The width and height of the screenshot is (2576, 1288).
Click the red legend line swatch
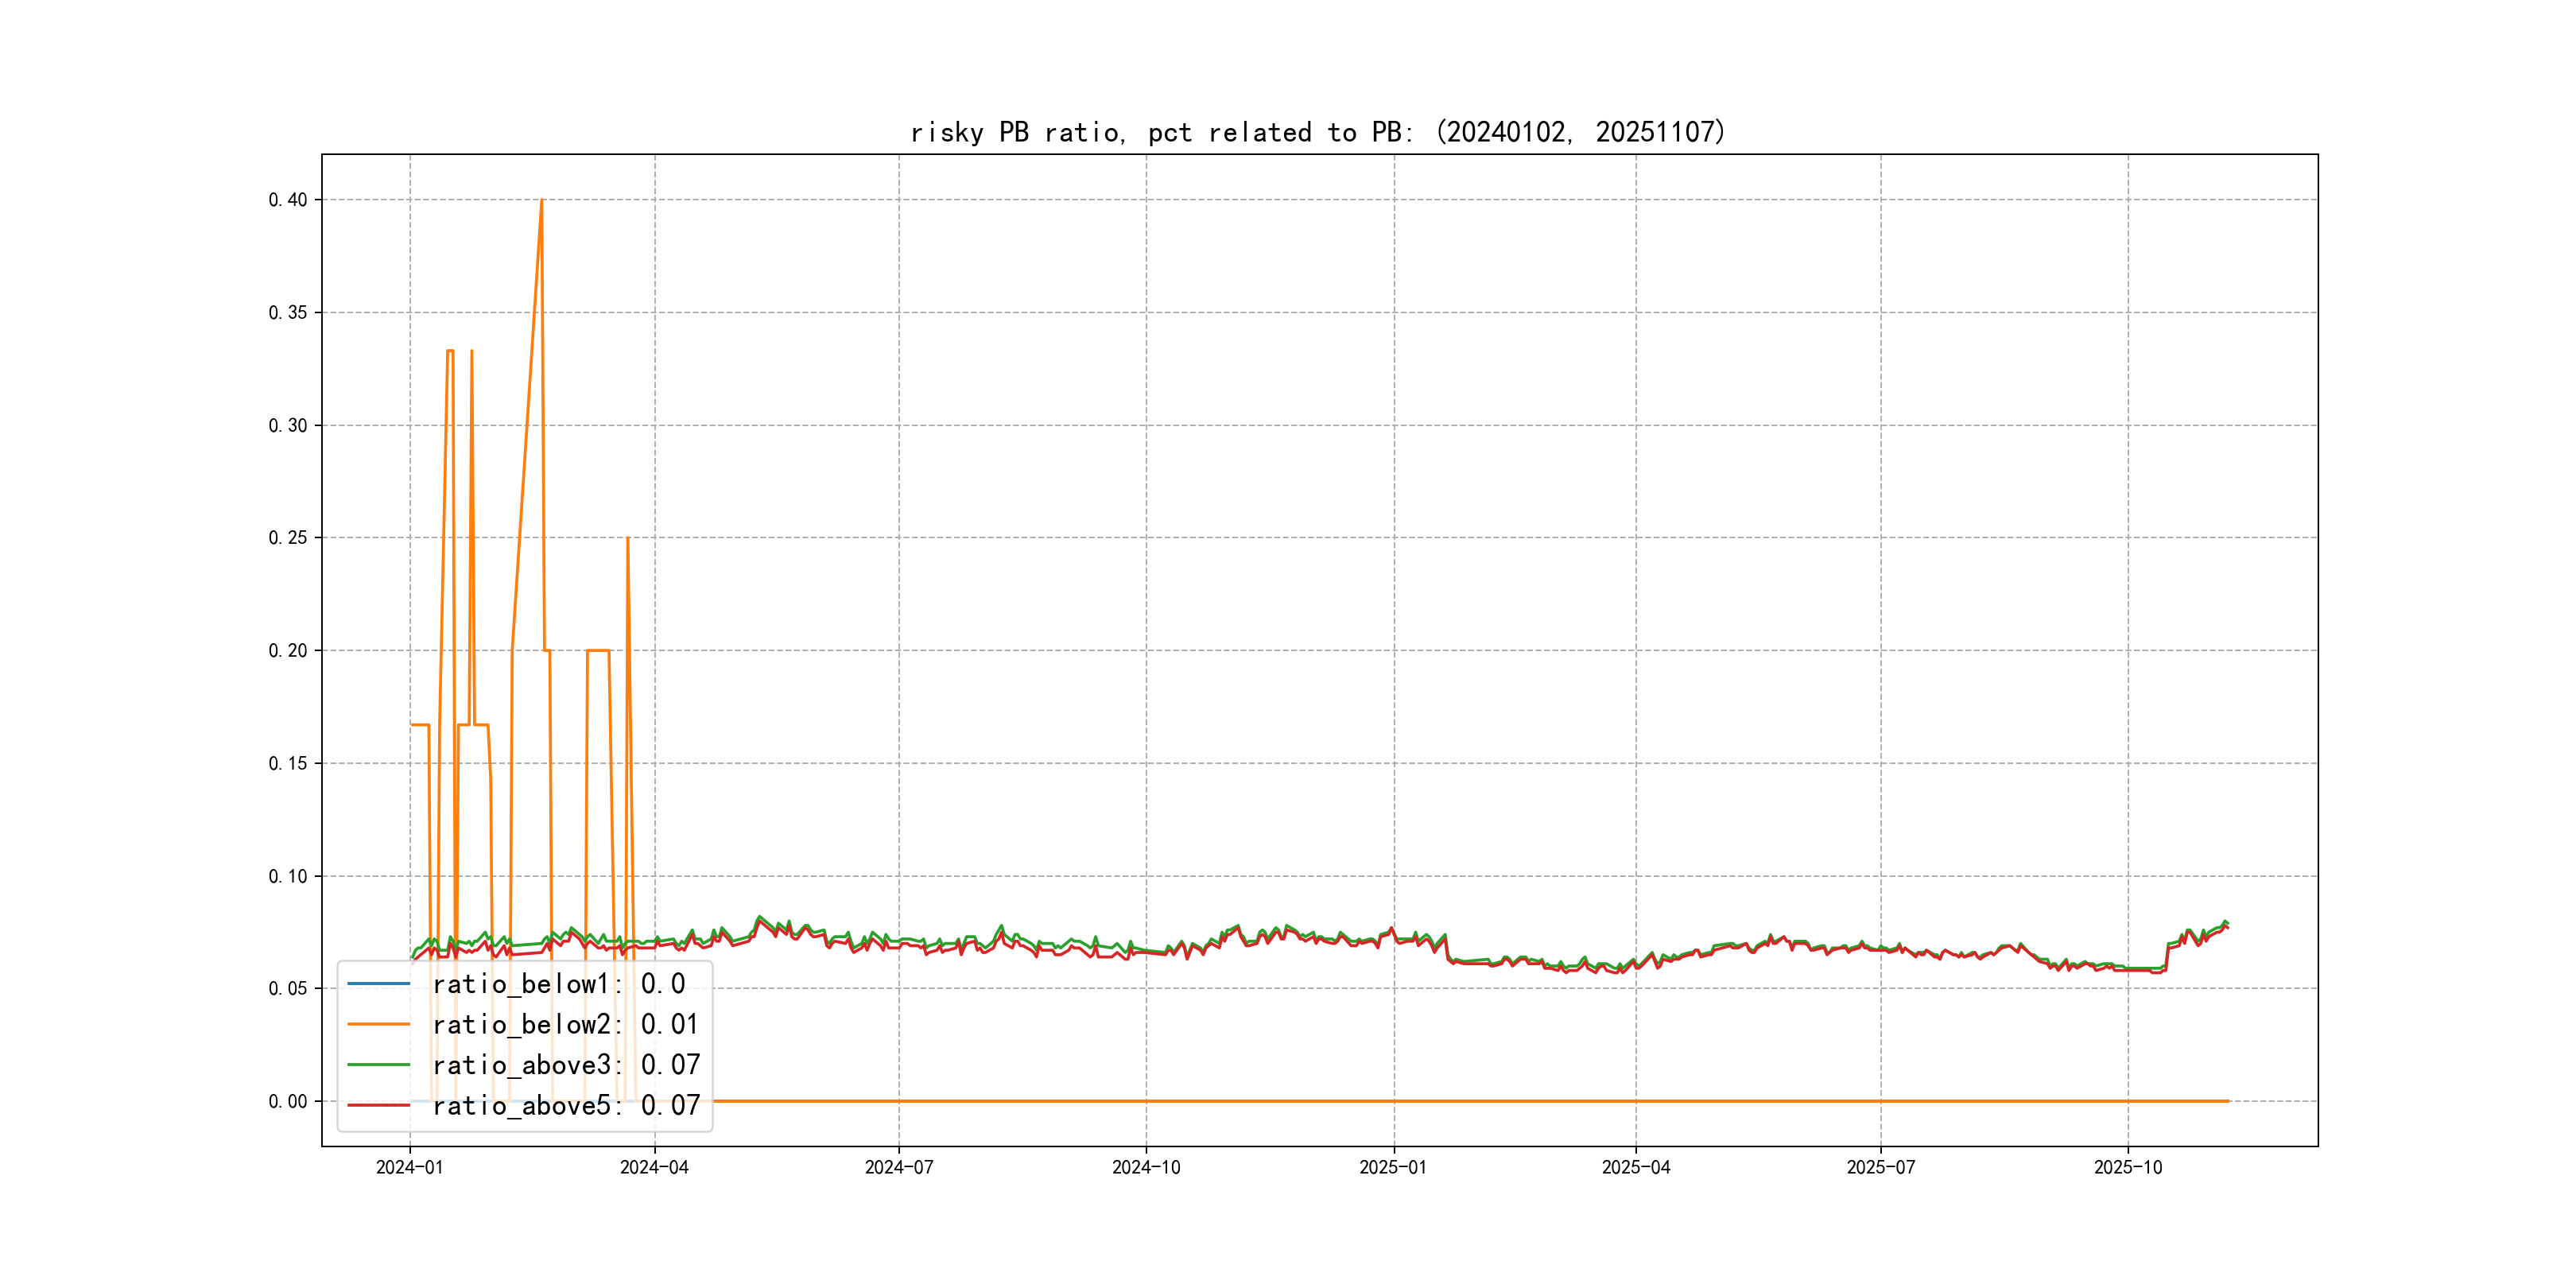378,1105
